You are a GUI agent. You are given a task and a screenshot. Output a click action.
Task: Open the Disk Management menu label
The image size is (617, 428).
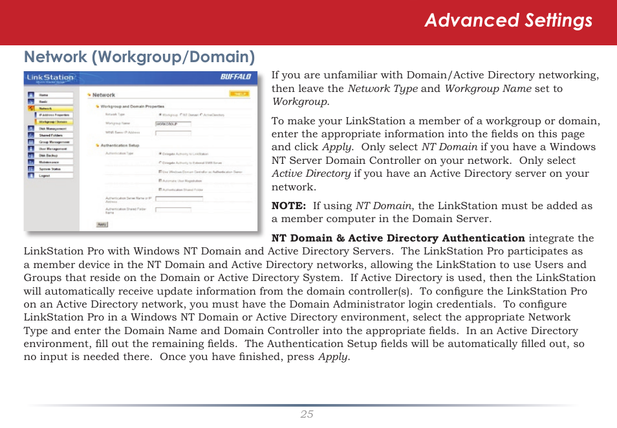pyautogui.click(x=54, y=128)
